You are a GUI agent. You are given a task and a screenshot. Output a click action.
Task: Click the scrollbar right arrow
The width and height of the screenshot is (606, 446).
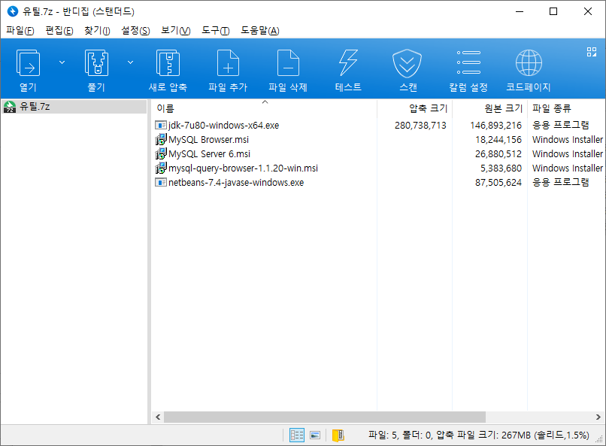(x=598, y=417)
